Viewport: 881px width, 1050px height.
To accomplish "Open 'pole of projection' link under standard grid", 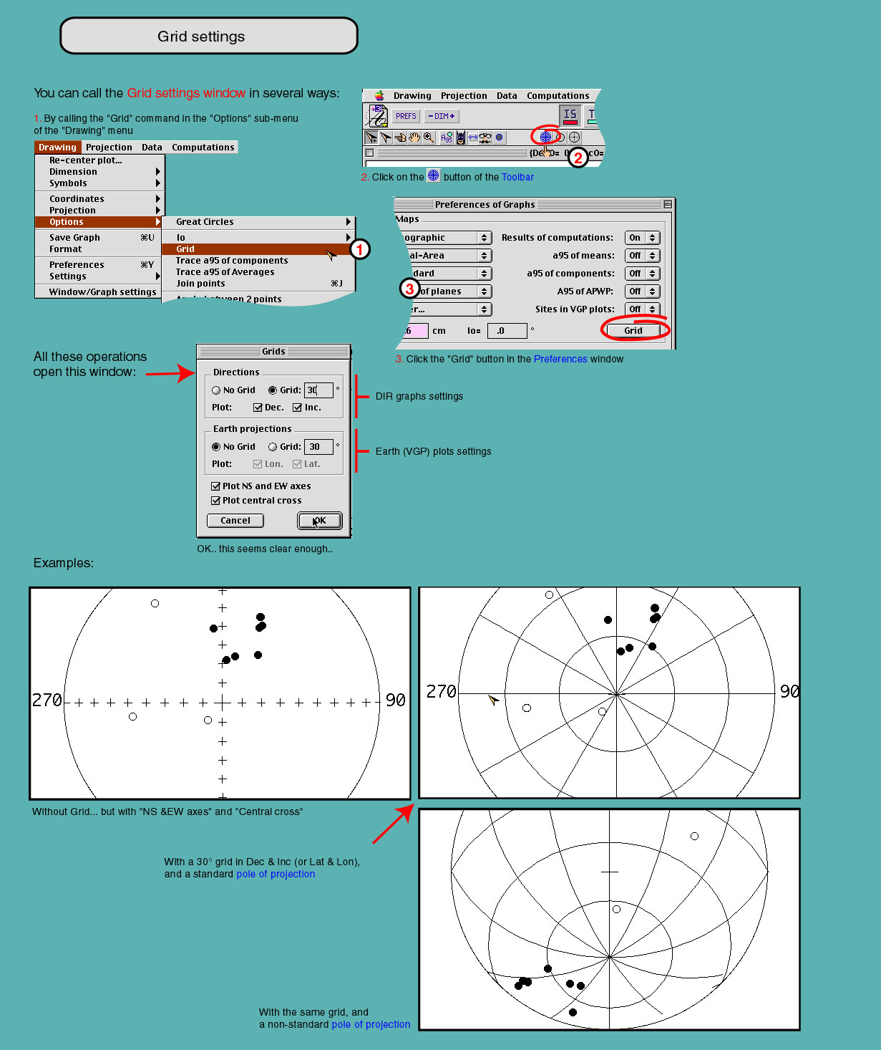I will coord(276,875).
